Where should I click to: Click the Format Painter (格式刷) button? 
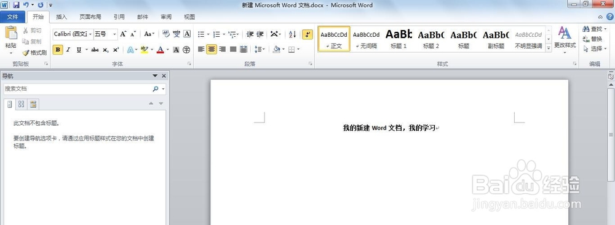pyautogui.click(x=35, y=53)
